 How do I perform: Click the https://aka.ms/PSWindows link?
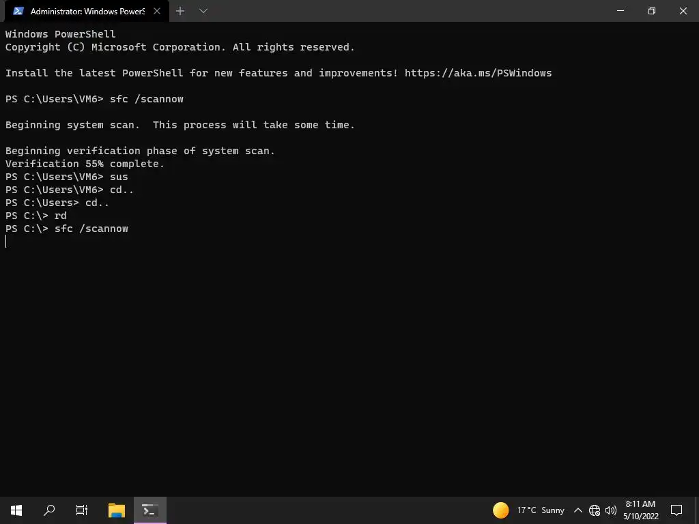(x=478, y=73)
